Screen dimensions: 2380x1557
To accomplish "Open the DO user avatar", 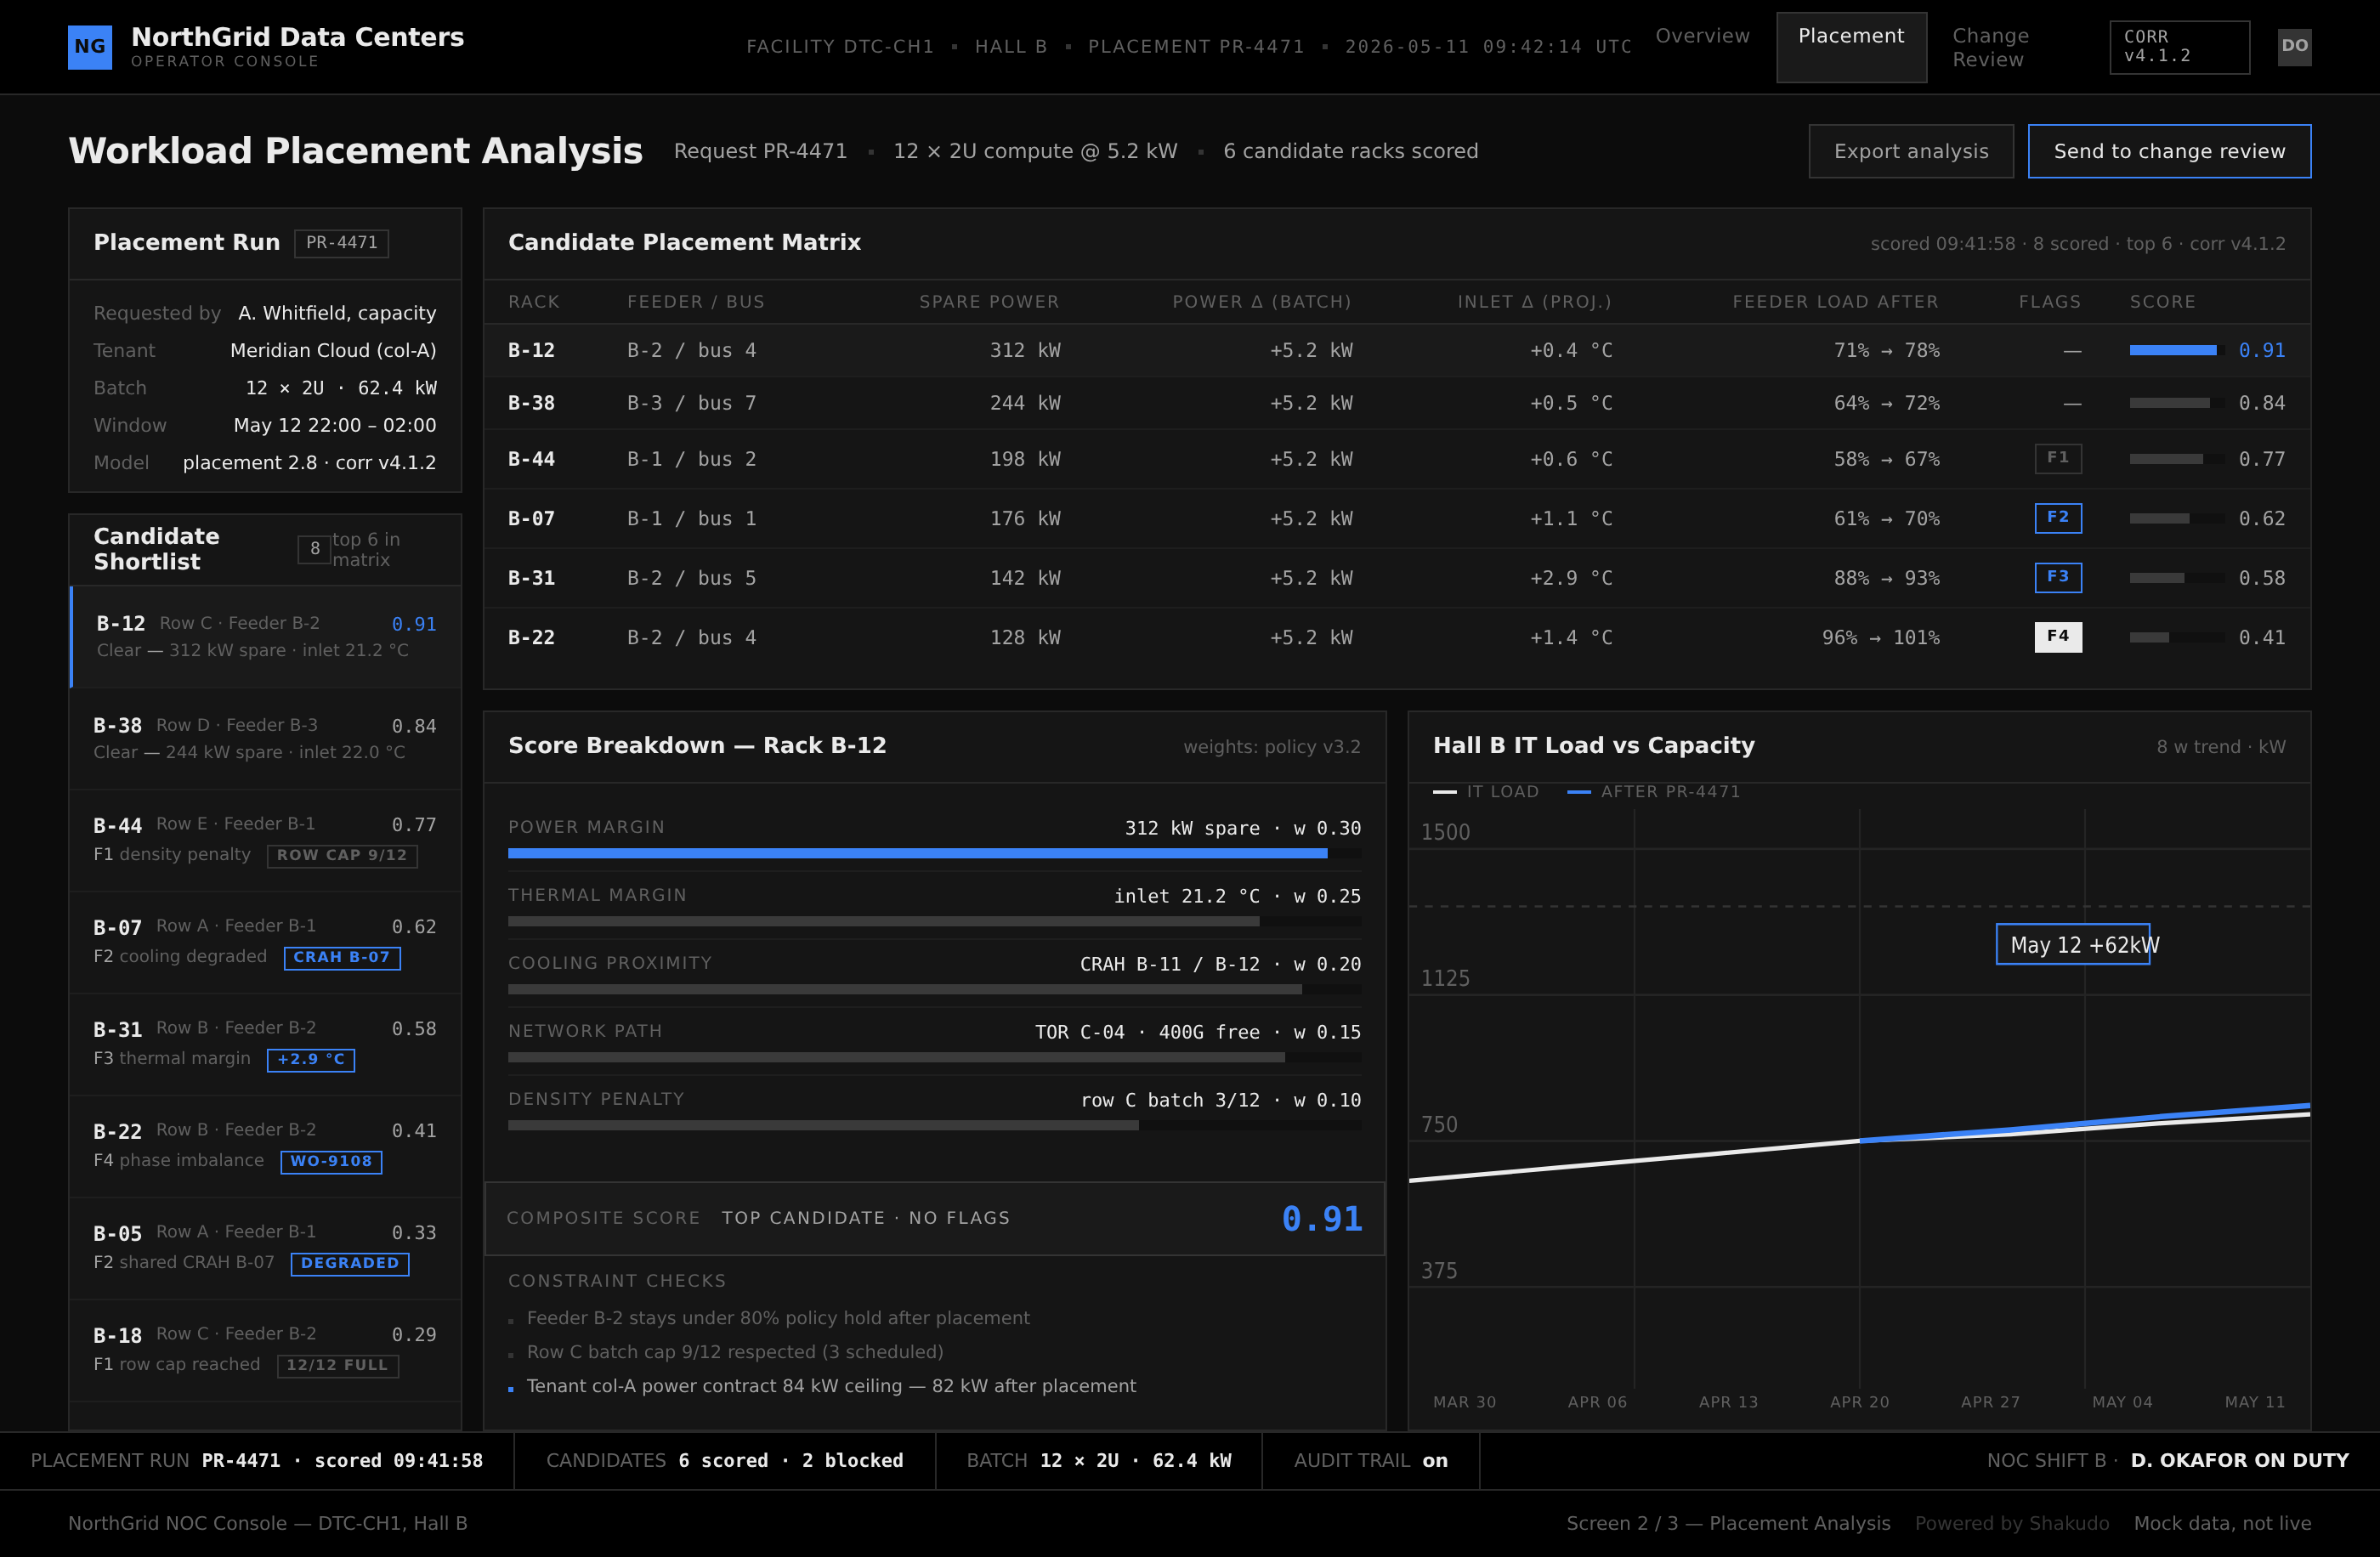I will 2294,47.
